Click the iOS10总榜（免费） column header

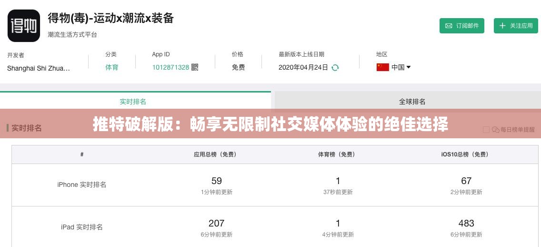(x=466, y=155)
